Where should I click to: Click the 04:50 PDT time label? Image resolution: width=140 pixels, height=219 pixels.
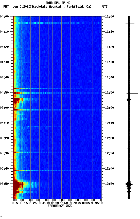4,93
